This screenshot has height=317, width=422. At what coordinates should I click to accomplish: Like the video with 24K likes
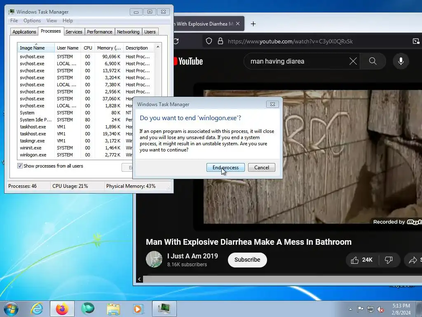[x=362, y=260]
